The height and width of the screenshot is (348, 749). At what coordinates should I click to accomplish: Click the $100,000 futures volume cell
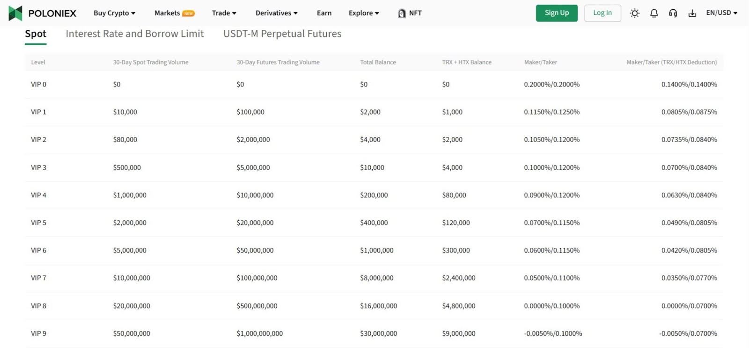coord(250,112)
